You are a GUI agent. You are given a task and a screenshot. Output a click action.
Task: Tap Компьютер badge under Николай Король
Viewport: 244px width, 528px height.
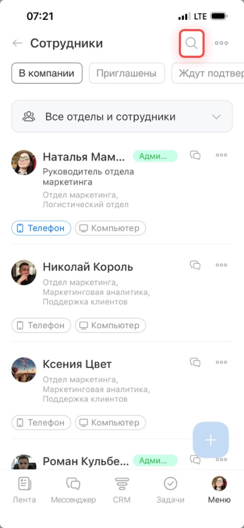(x=111, y=326)
